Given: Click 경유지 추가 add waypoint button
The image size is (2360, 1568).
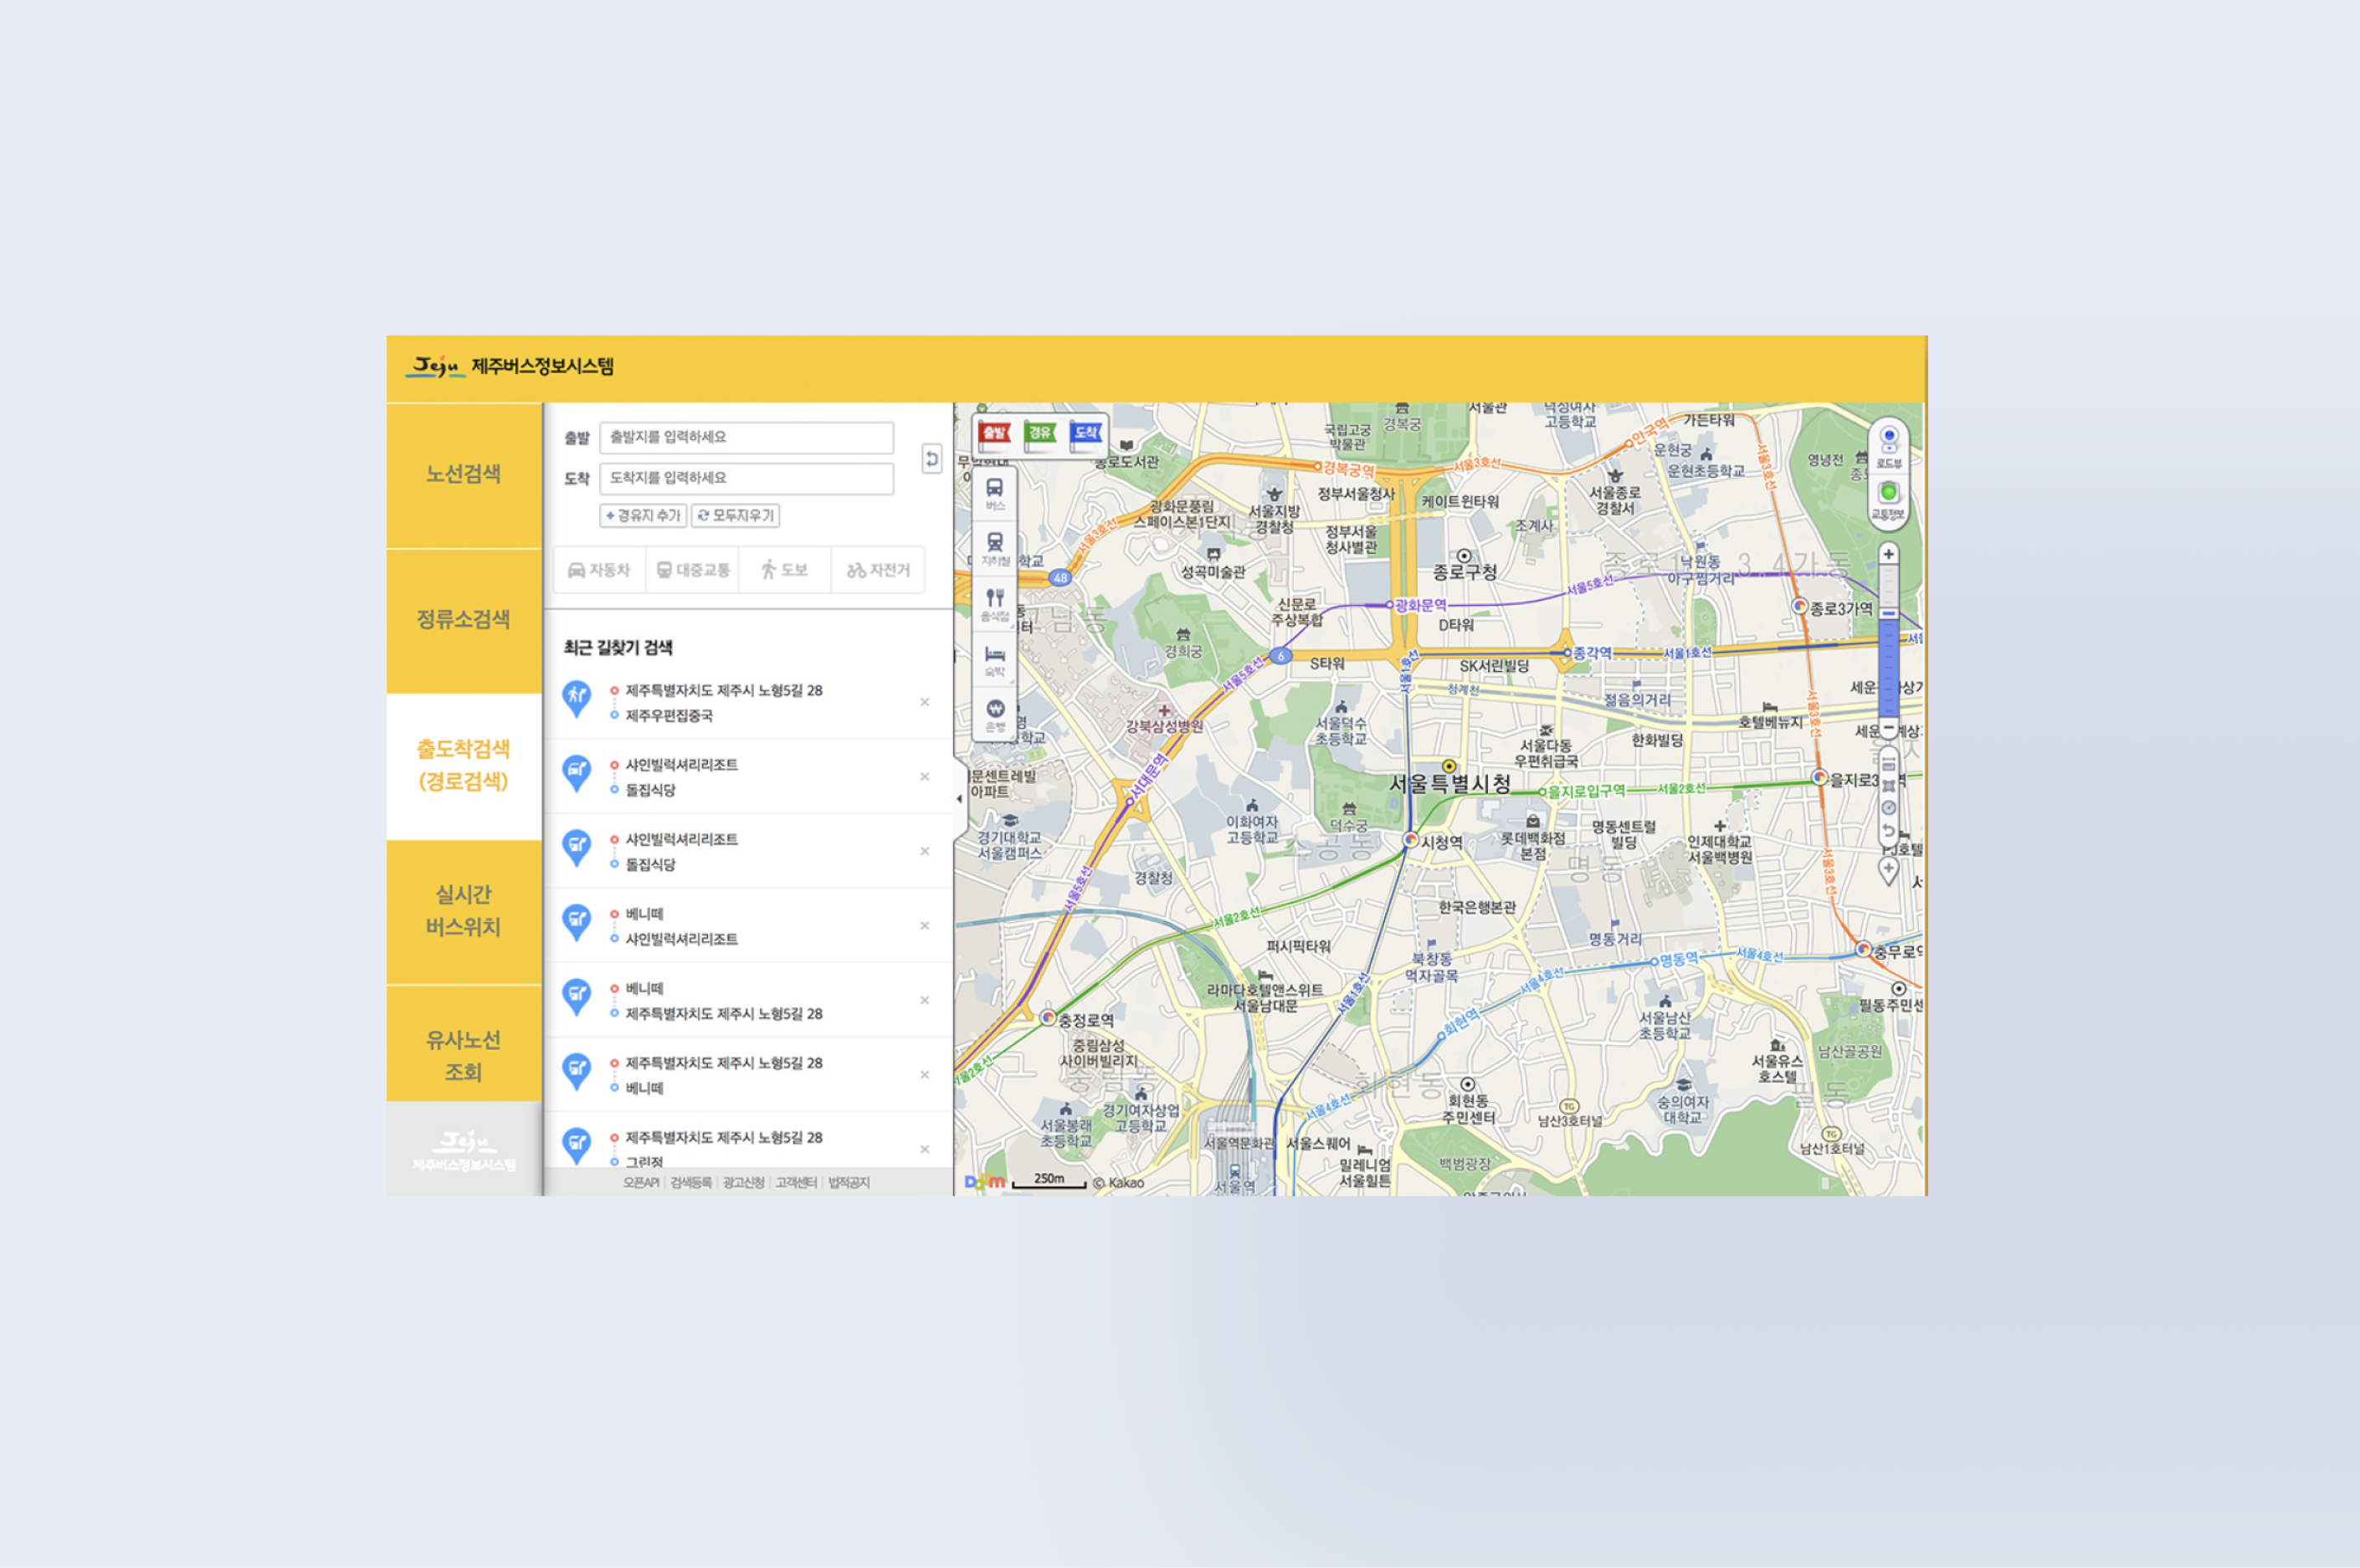Looking at the screenshot, I should 643,515.
